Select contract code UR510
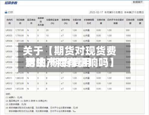 (x=9, y=73)
